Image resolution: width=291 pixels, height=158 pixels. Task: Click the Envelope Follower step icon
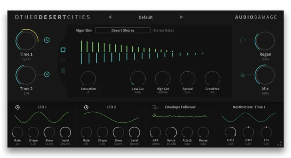pos(155,107)
